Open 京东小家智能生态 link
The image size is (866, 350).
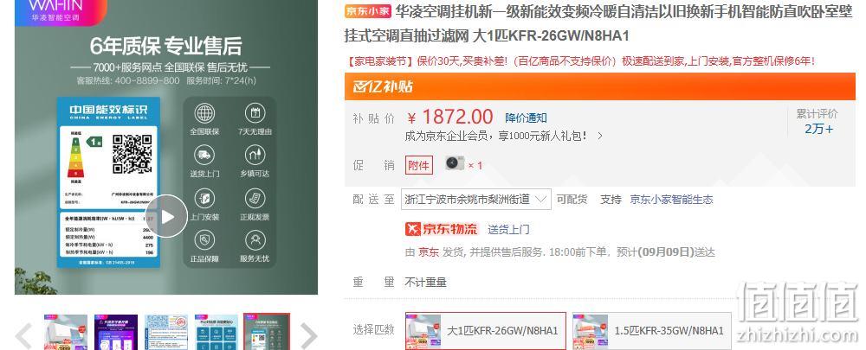pos(672,200)
